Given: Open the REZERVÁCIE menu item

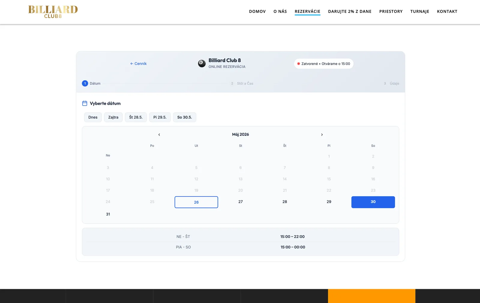Looking at the screenshot, I should click(307, 11).
